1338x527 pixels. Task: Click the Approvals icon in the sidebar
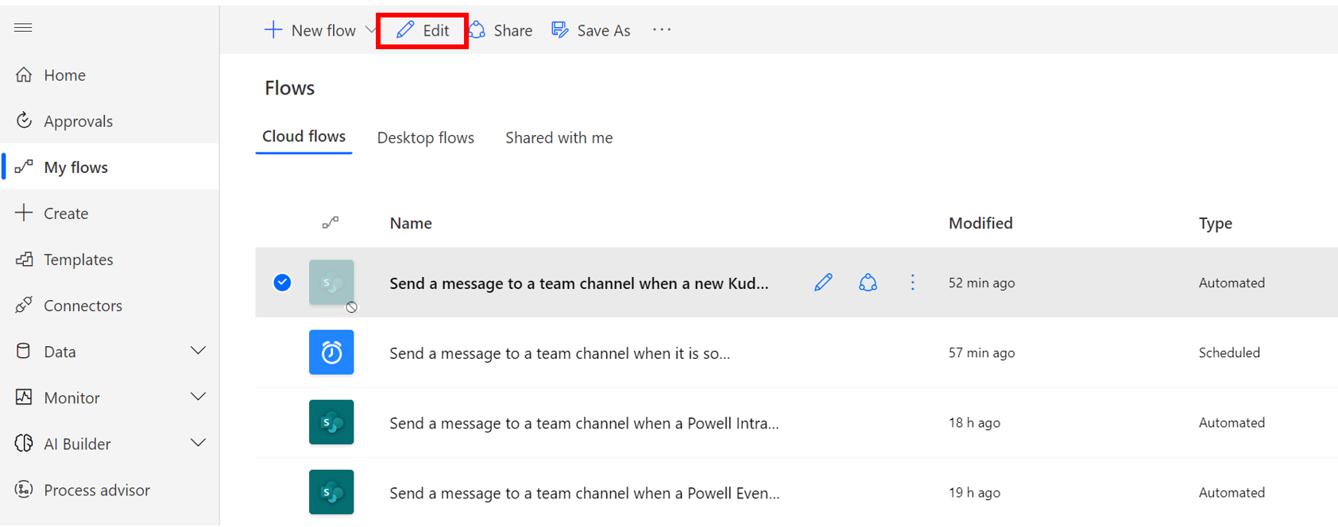pyautogui.click(x=24, y=121)
